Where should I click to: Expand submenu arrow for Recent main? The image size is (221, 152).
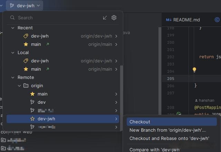[x=116, y=44]
